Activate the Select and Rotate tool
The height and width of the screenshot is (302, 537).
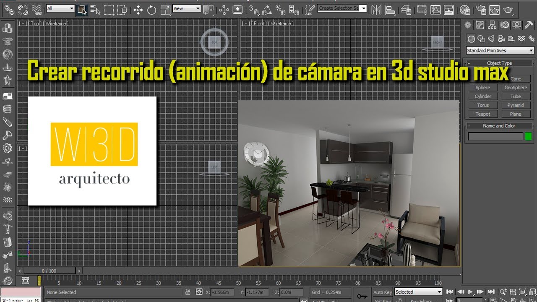pyautogui.click(x=151, y=9)
